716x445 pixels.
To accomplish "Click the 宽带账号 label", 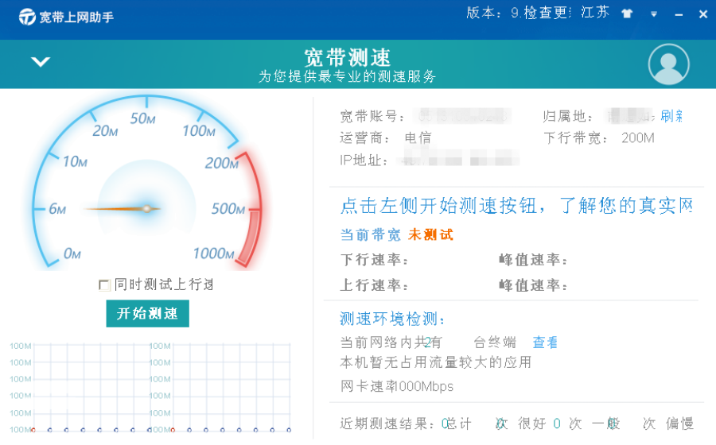I will coord(372,116).
